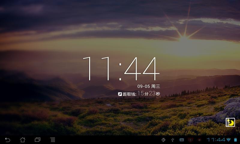Open the menu lines button

pyautogui.click(x=53, y=140)
